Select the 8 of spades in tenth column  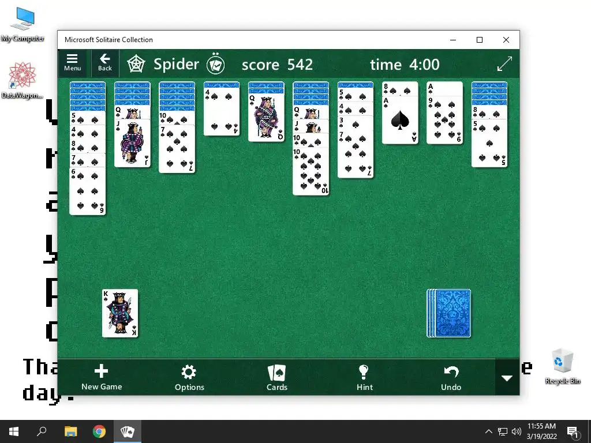(x=489, y=112)
